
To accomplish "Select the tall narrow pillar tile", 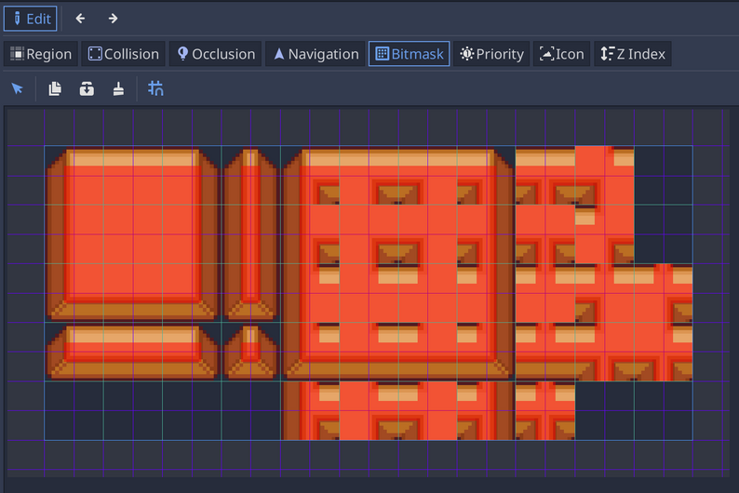I will (x=250, y=234).
